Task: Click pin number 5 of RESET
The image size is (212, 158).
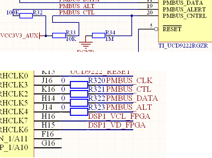Action: 151,26
